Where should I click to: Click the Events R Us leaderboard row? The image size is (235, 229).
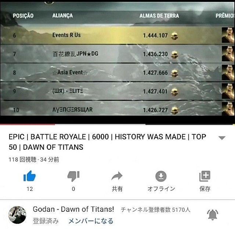[117, 35]
